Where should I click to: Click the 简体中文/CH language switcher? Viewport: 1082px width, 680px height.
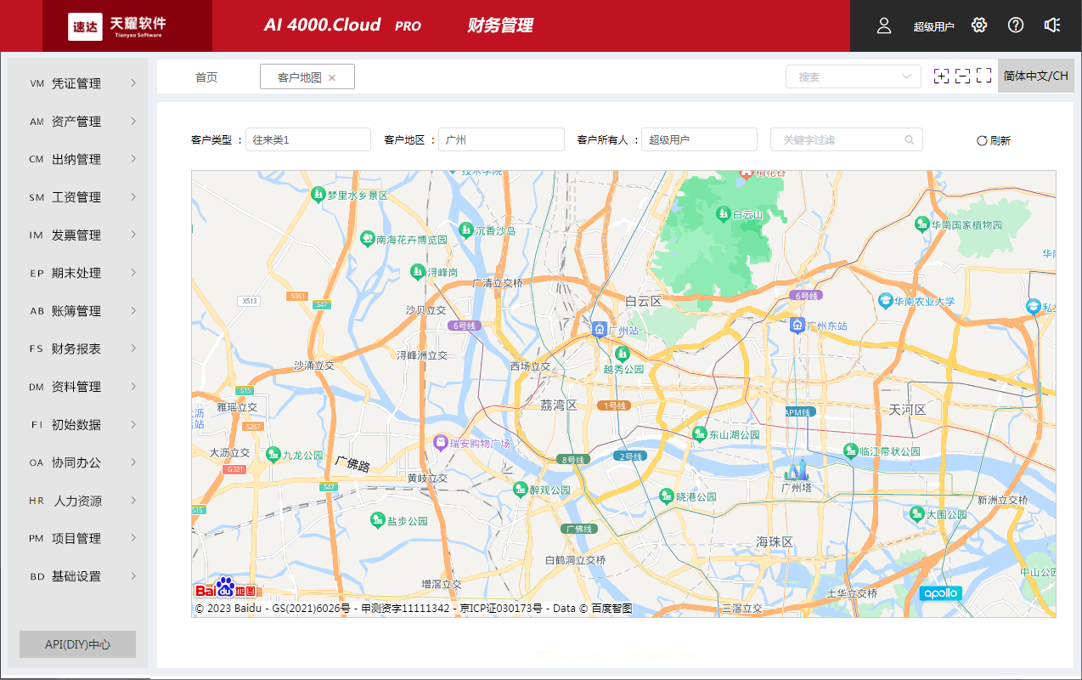pyautogui.click(x=1035, y=76)
